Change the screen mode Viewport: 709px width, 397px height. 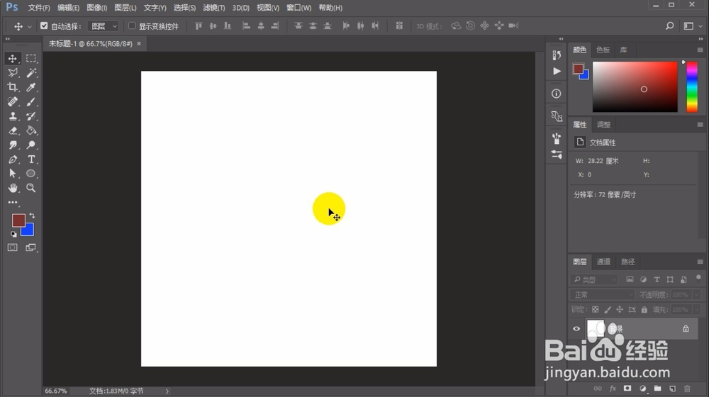click(x=30, y=247)
